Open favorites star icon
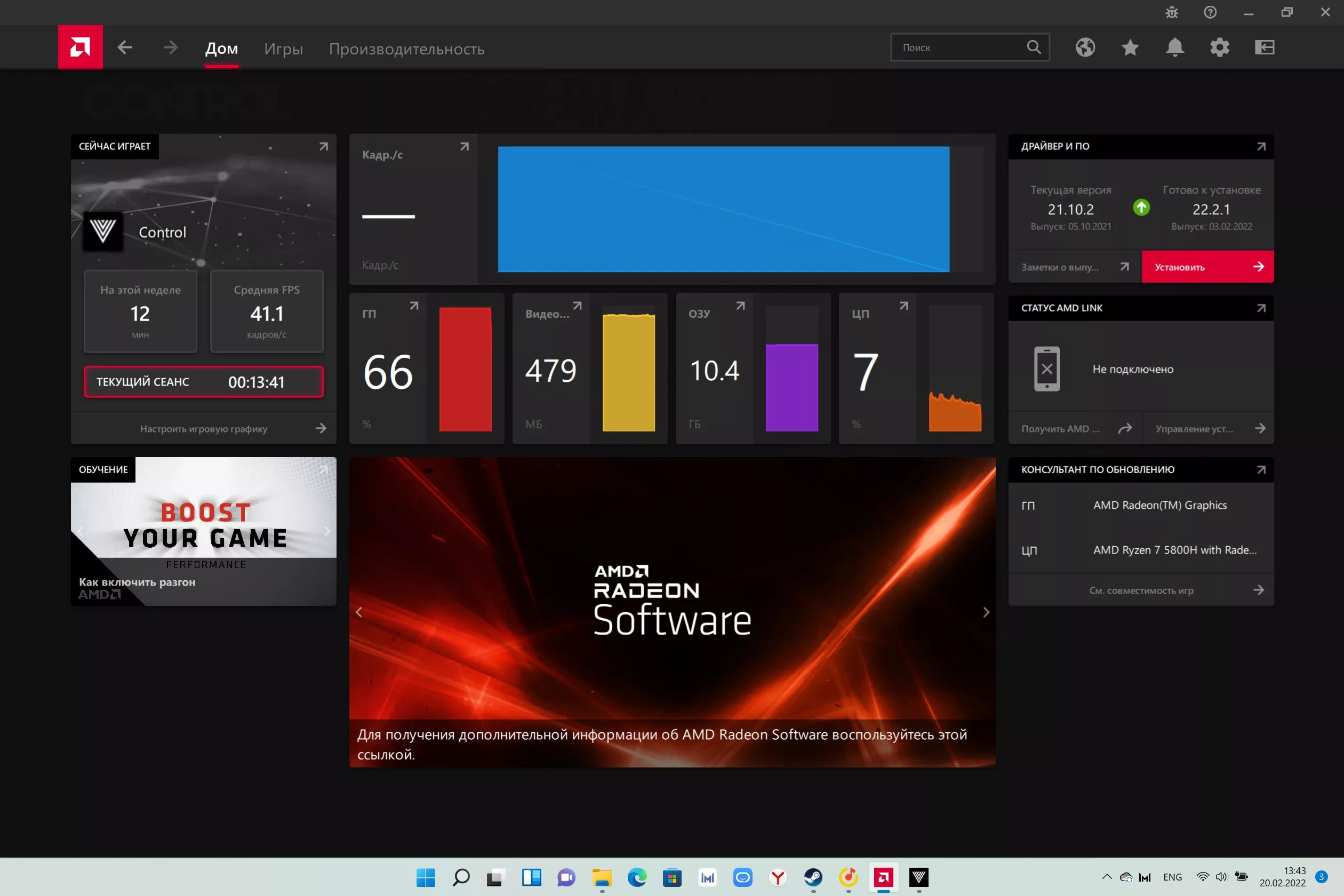Screen dimensions: 1344x896 (1130, 47)
